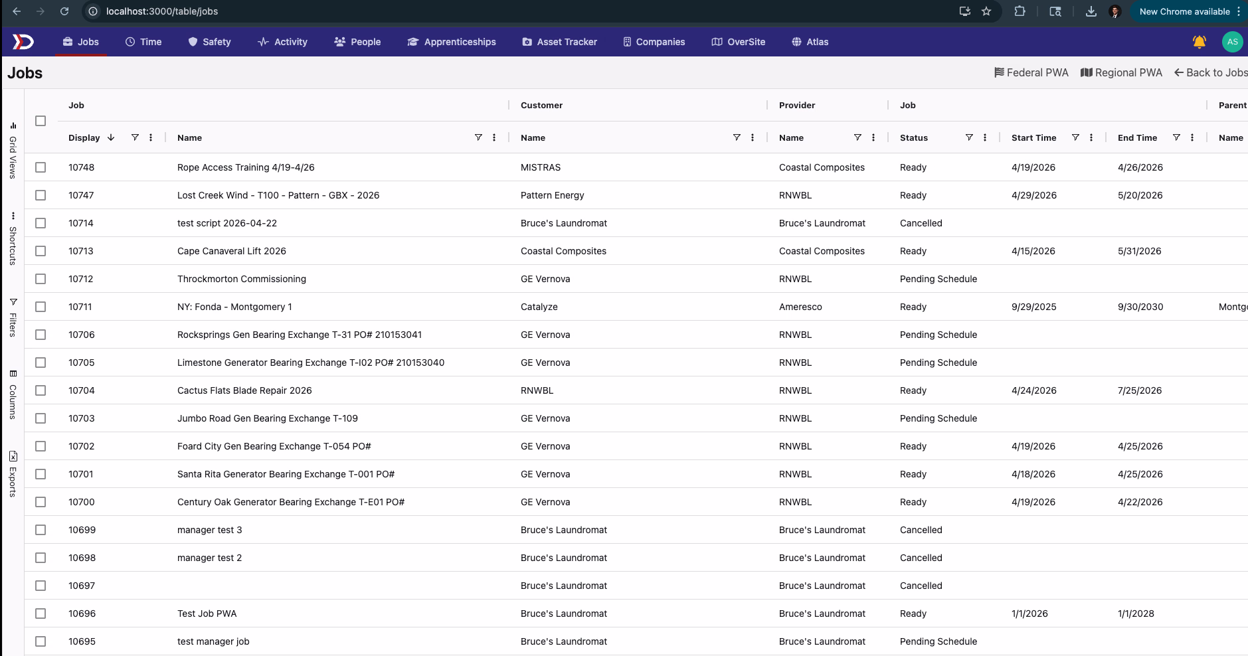Viewport: 1248px width, 656px height.
Task: Select checkbox for job 10704
Action: pos(41,390)
